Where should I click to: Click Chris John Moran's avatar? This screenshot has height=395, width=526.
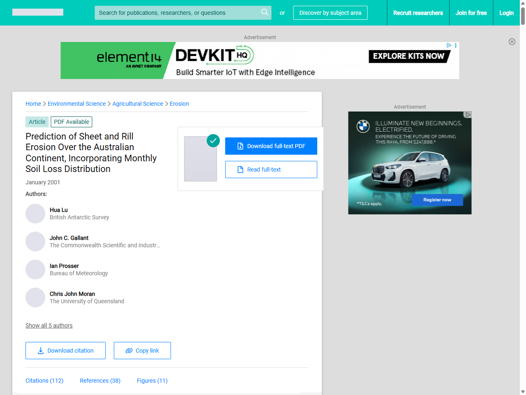35,297
